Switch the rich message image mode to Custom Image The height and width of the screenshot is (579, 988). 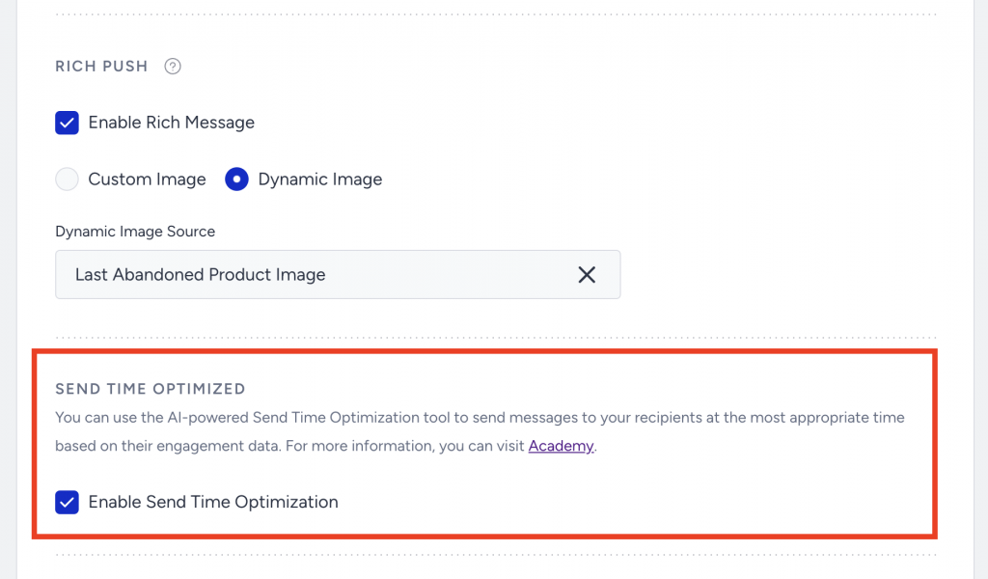coord(67,179)
